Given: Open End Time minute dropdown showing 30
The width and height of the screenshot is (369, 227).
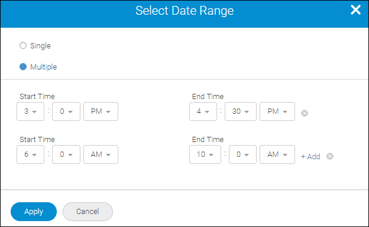Looking at the screenshot, I should pos(241,111).
